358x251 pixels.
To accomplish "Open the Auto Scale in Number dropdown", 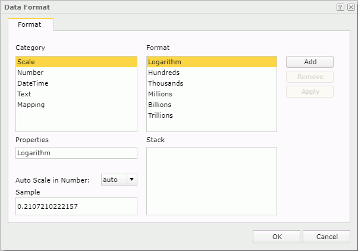I will (119, 180).
